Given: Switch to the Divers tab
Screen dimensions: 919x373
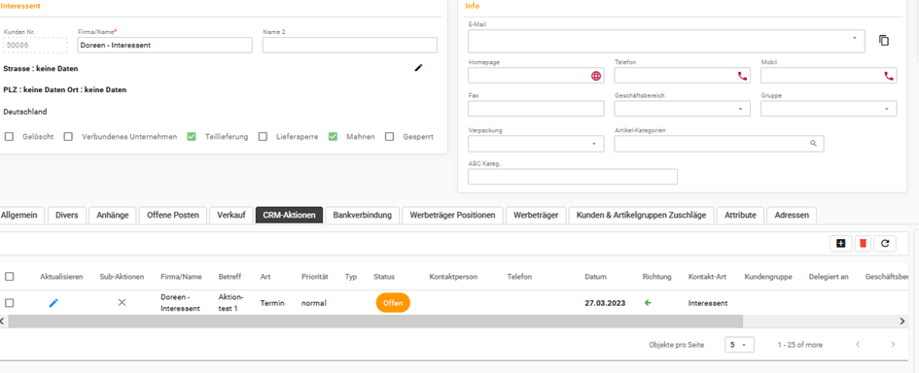Looking at the screenshot, I should pyautogui.click(x=67, y=215).
